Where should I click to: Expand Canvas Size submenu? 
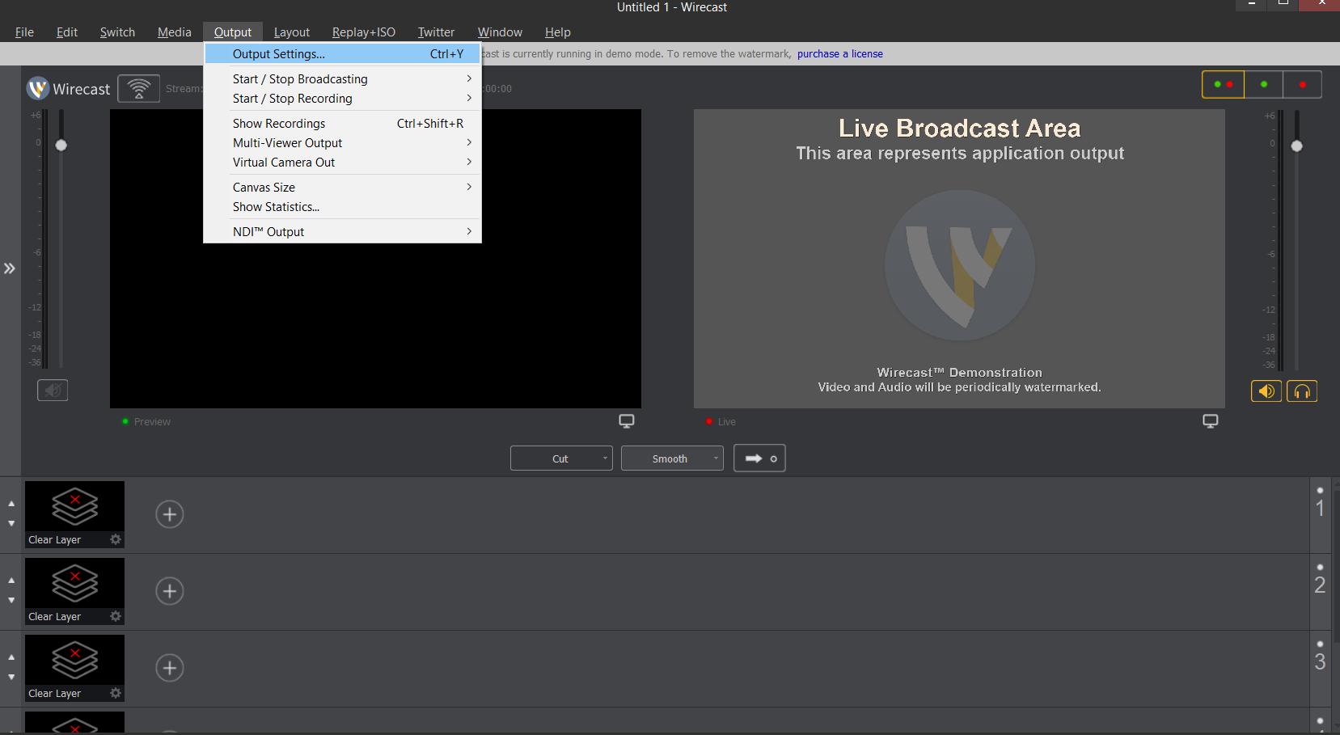pyautogui.click(x=343, y=187)
